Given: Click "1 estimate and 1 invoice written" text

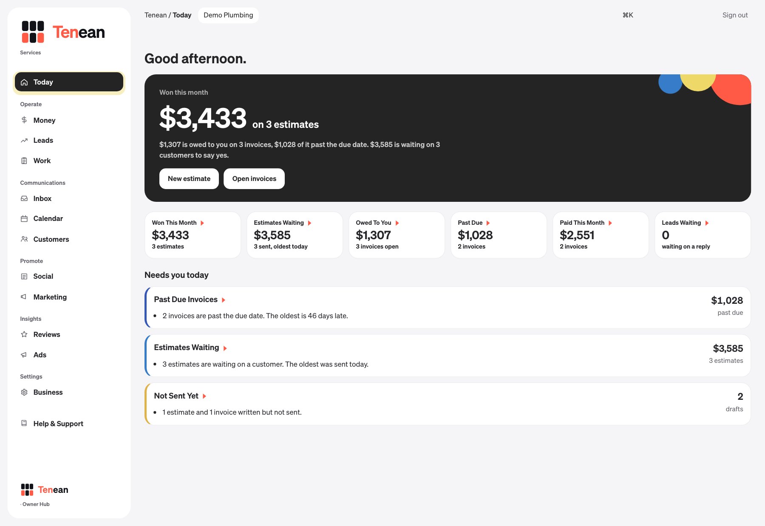Looking at the screenshot, I should point(232,413).
